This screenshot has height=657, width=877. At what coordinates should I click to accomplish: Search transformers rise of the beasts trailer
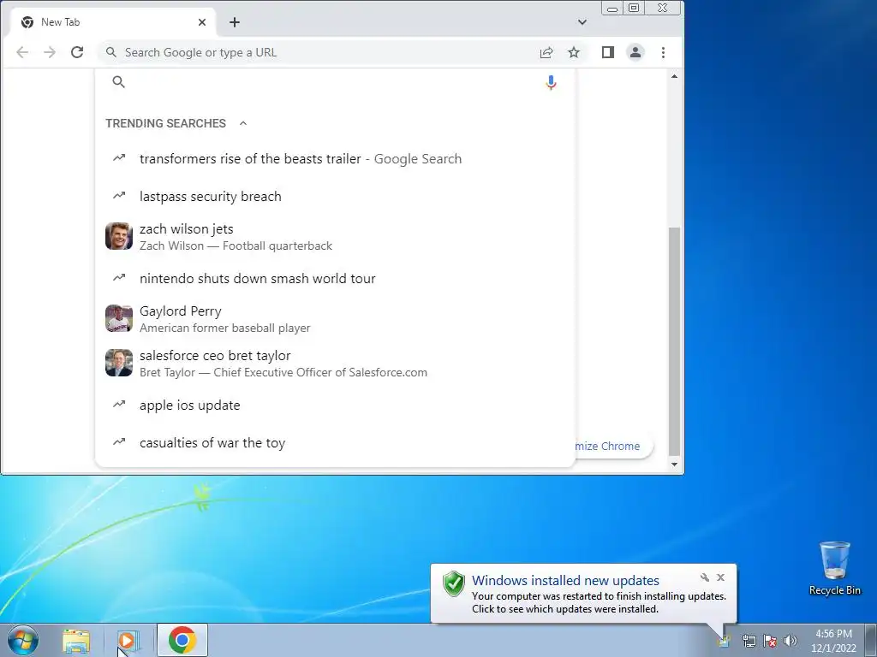click(x=335, y=158)
